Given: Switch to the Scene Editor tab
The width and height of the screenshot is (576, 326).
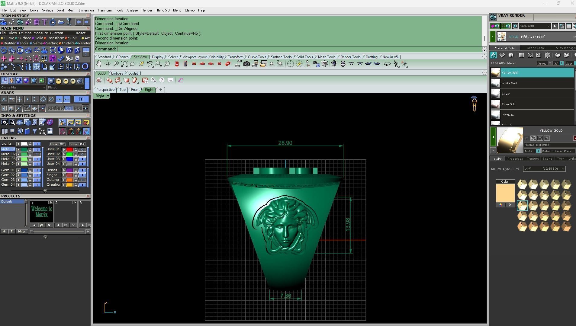Looking at the screenshot, I should [x=536, y=48].
